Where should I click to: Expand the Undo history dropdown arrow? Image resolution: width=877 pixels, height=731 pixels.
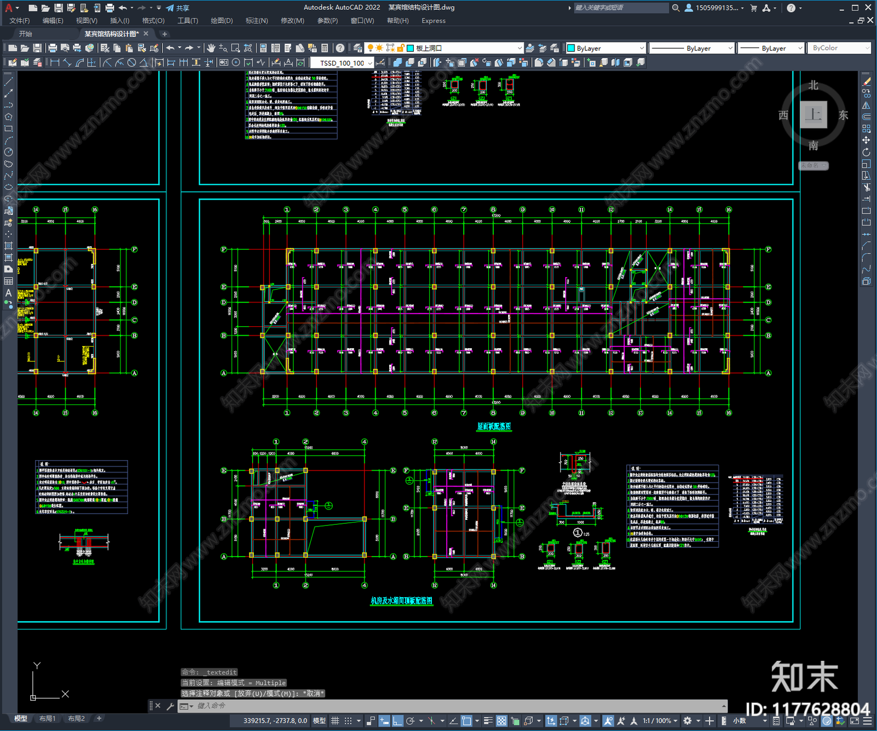point(179,48)
